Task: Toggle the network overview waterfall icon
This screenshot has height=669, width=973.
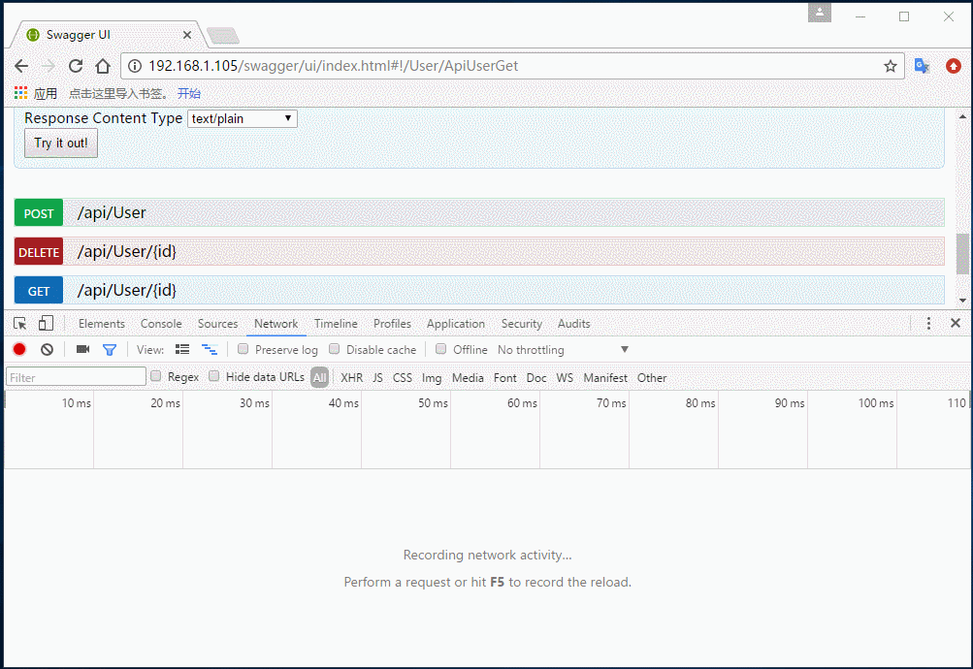Action: click(x=209, y=349)
